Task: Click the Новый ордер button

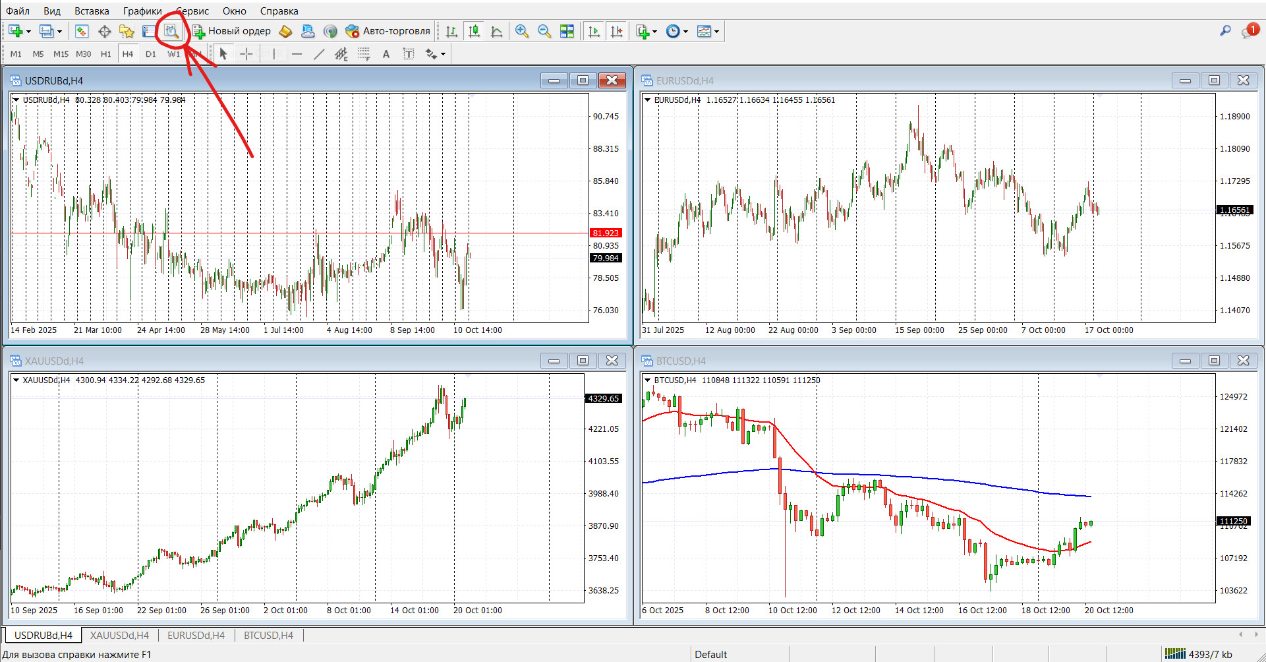Action: 232,31
